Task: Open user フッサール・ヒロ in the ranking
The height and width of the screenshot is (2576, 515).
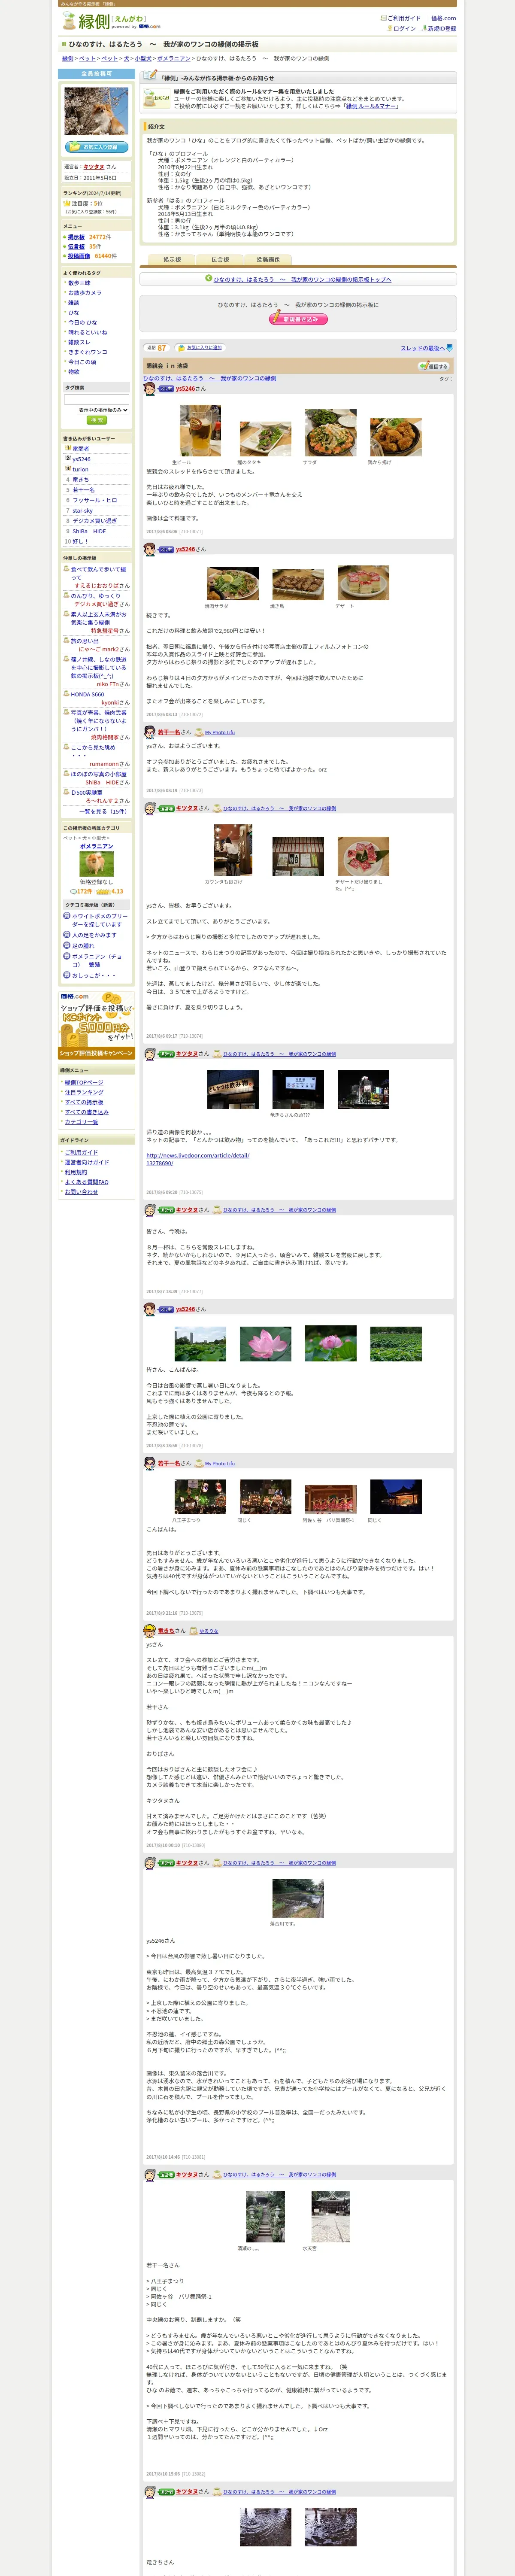Action: pyautogui.click(x=95, y=500)
